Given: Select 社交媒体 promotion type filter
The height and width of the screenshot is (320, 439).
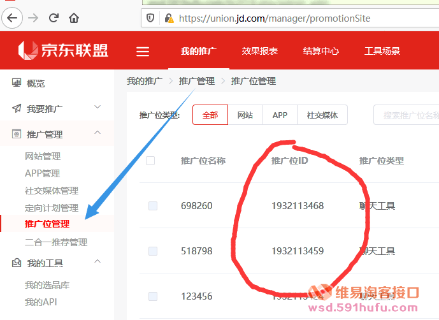Looking at the screenshot, I should [x=322, y=115].
